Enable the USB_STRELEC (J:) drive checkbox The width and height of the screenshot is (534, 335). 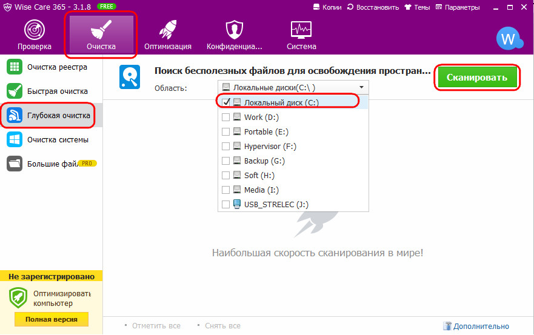[226, 205]
